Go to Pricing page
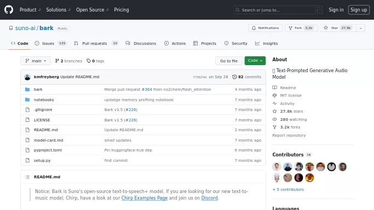 pyautogui.click(x=122, y=10)
